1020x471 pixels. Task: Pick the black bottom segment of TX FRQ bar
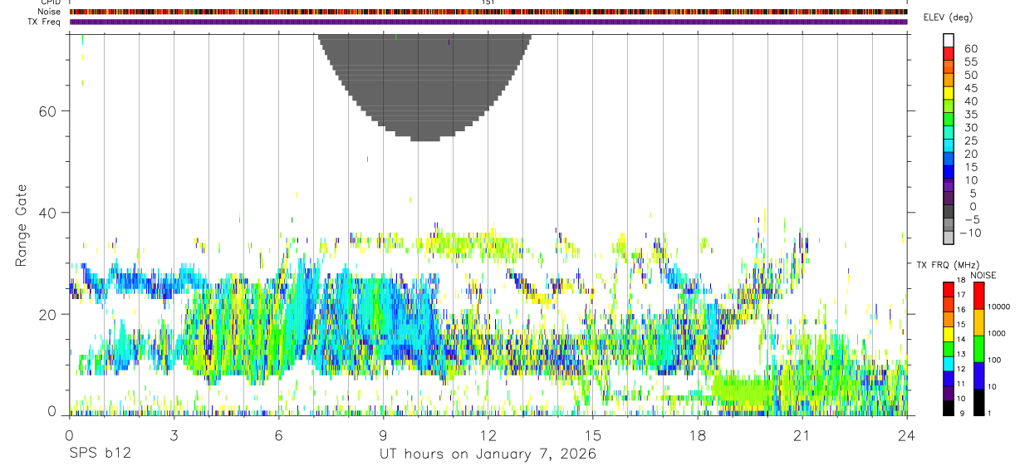(948, 406)
